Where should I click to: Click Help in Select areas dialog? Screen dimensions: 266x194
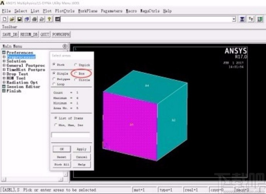pyautogui.click(x=81, y=164)
